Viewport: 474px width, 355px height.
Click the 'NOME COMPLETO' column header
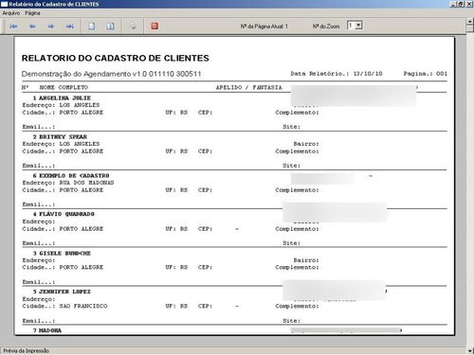click(x=64, y=87)
